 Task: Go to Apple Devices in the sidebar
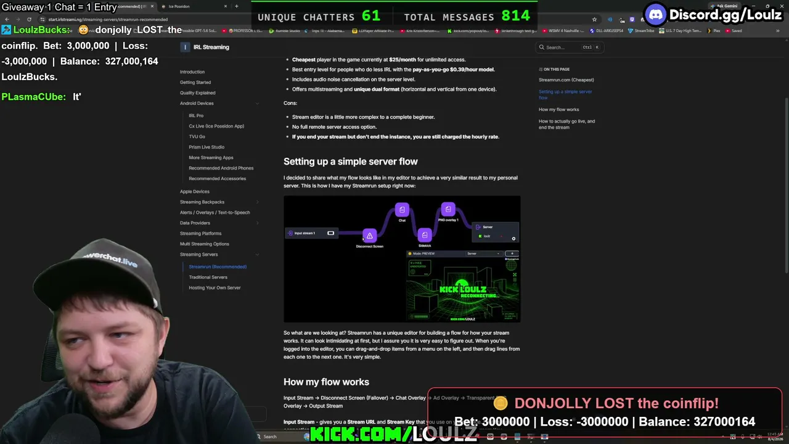pos(195,192)
